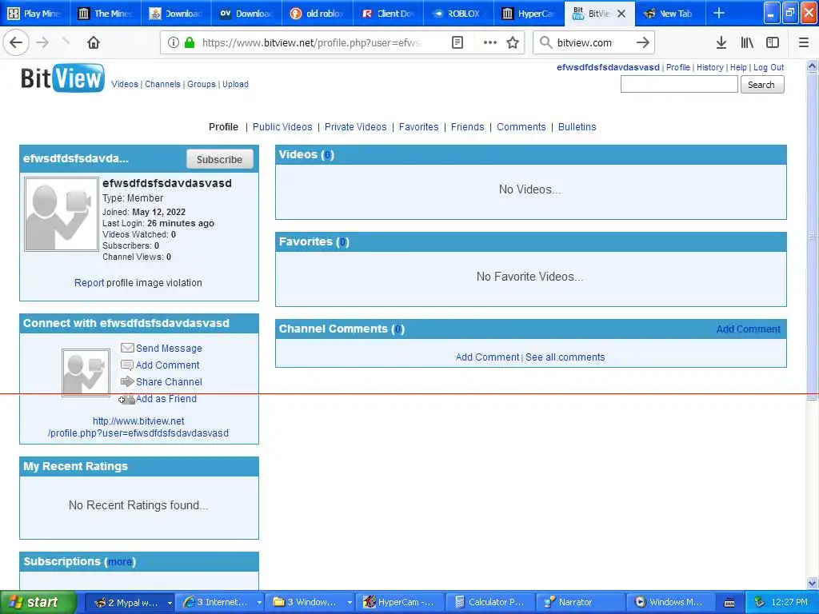
Task: Switch to the ROBLOX tab
Action: tap(458, 13)
